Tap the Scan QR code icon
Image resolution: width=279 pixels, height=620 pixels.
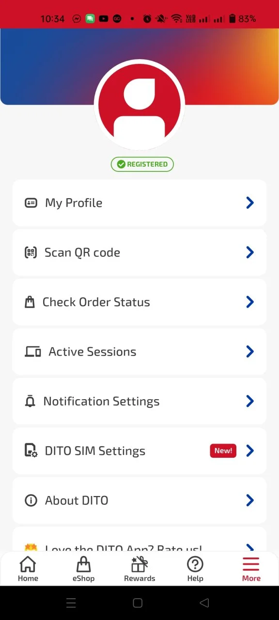tap(31, 252)
